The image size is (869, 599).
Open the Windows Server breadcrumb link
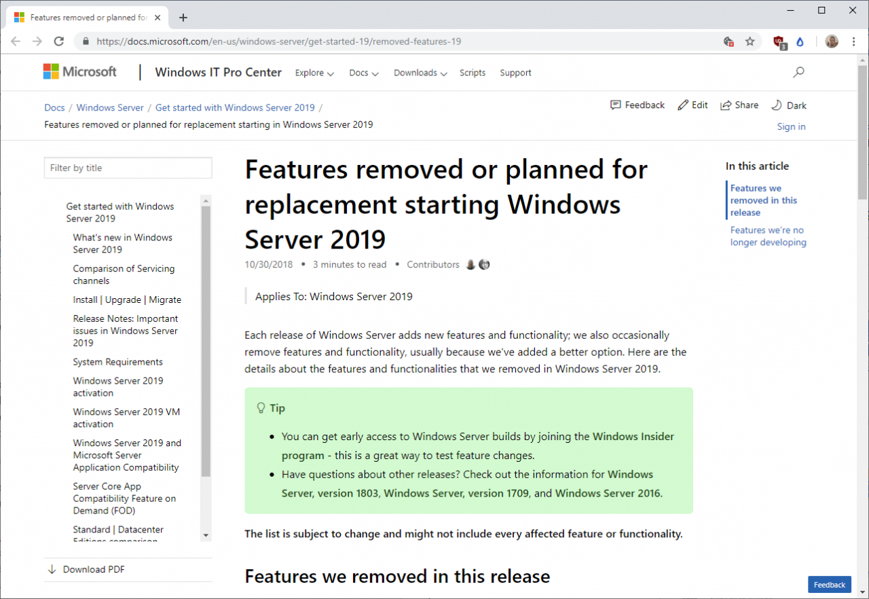(110, 107)
